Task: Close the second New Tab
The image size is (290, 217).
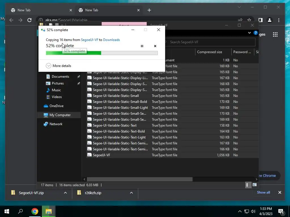Action: coord(138,10)
